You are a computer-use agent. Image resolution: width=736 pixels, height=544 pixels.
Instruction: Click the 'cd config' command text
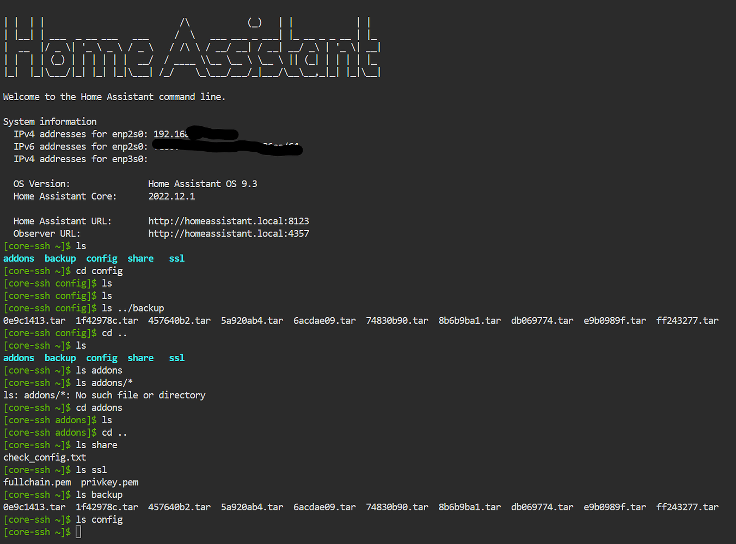(x=99, y=271)
